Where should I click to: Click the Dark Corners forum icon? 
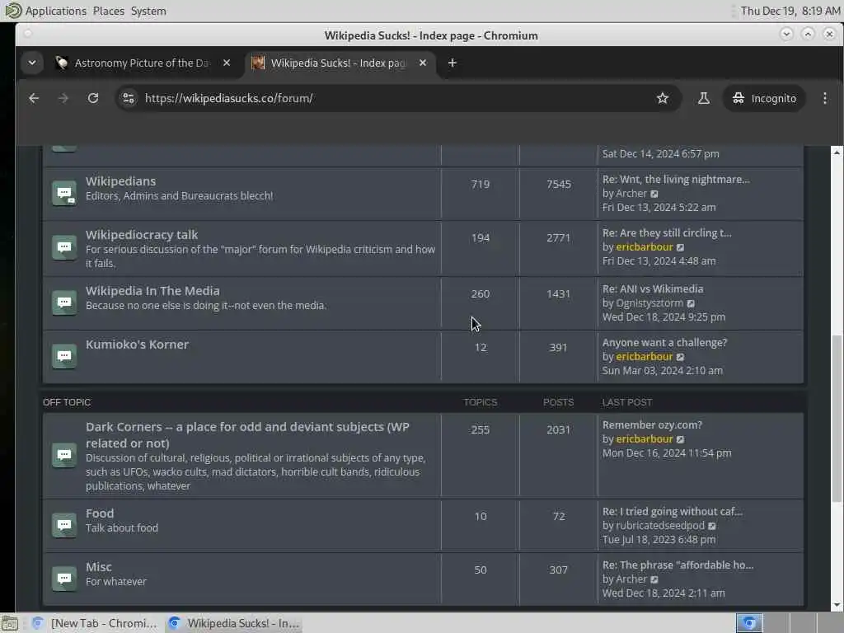(x=64, y=455)
